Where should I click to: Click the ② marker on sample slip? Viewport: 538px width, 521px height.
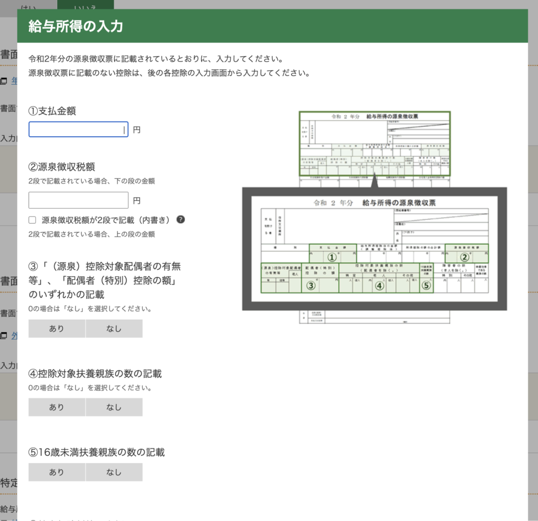pyautogui.click(x=464, y=257)
